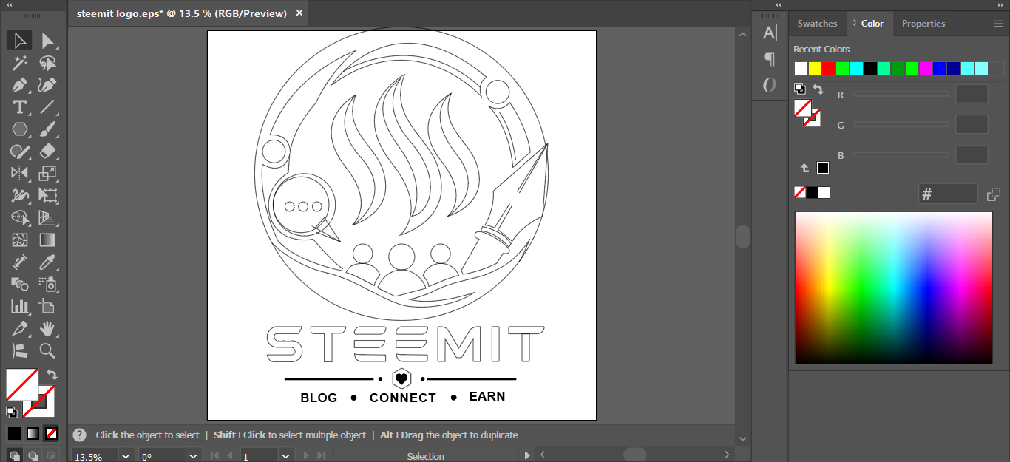Image resolution: width=1010 pixels, height=462 pixels.
Task: Open the Character panel icon
Action: click(770, 33)
